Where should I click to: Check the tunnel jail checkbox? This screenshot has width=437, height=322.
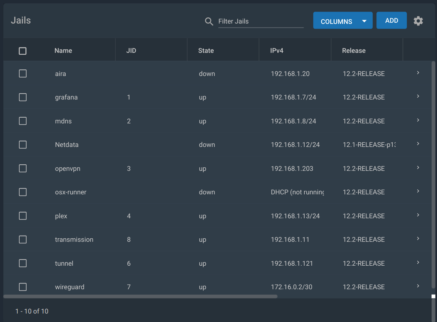coord(23,263)
